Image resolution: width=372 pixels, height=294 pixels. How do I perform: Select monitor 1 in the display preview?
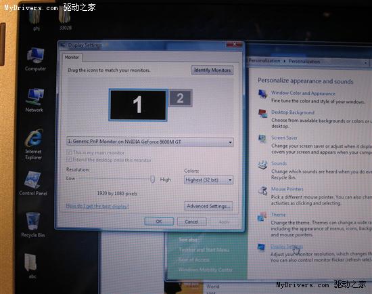tap(138, 105)
